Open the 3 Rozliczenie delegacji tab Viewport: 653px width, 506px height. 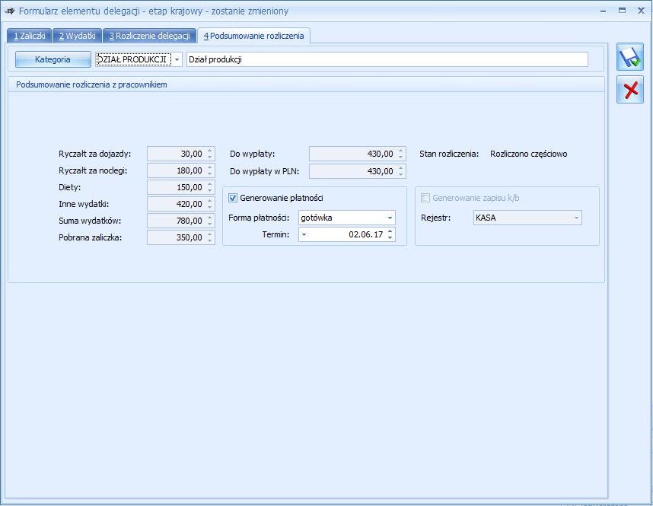click(x=149, y=36)
